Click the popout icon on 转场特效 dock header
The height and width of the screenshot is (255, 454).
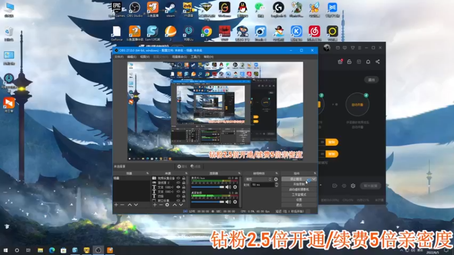276,173
